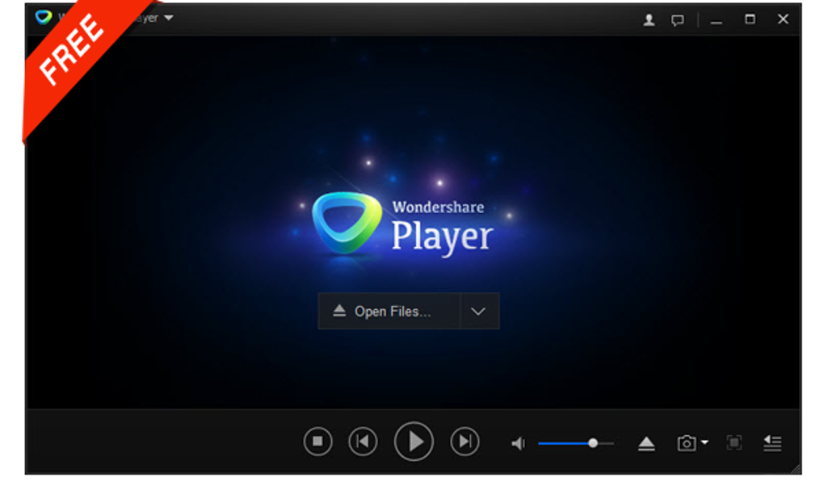The width and height of the screenshot is (824, 494).
Task: Open the player title dropdown menu
Action: [169, 18]
